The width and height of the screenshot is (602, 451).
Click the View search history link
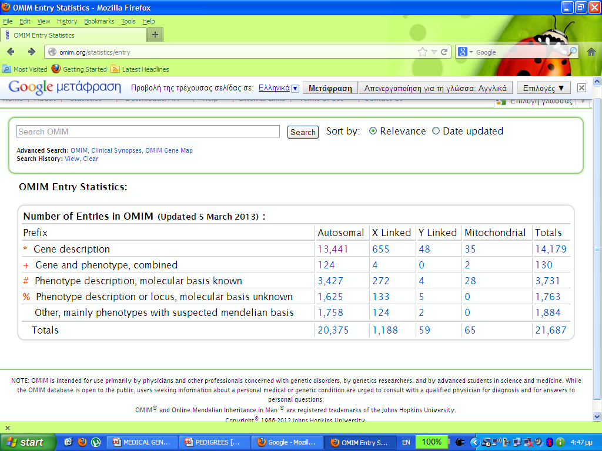coord(72,159)
